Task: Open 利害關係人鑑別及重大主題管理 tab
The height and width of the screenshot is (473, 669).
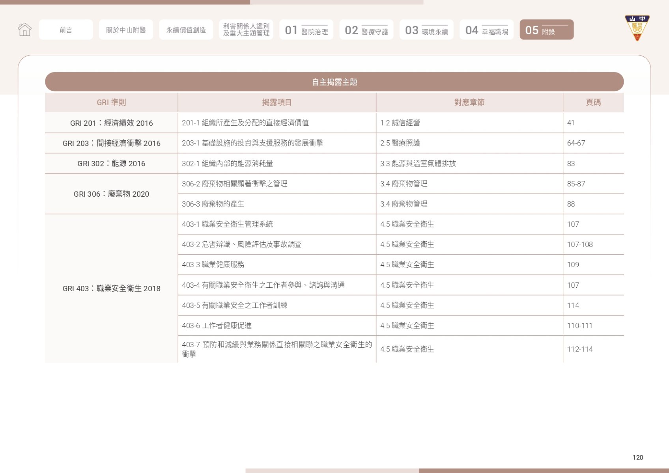Action: pos(246,30)
